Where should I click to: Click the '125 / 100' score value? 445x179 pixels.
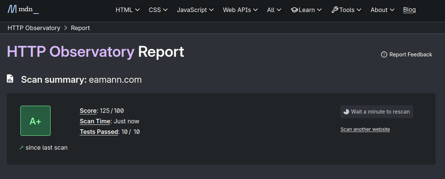pos(112,111)
